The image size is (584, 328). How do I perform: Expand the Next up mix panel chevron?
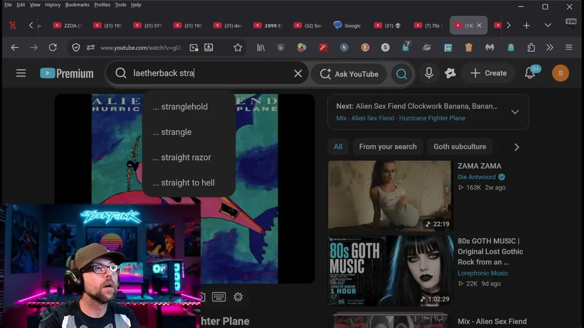click(515, 112)
